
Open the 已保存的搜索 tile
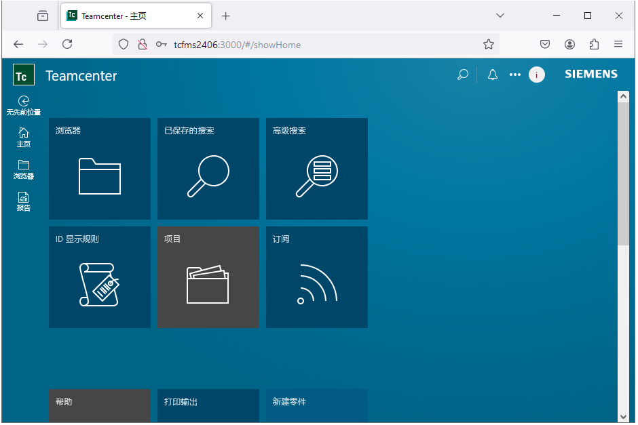208,169
